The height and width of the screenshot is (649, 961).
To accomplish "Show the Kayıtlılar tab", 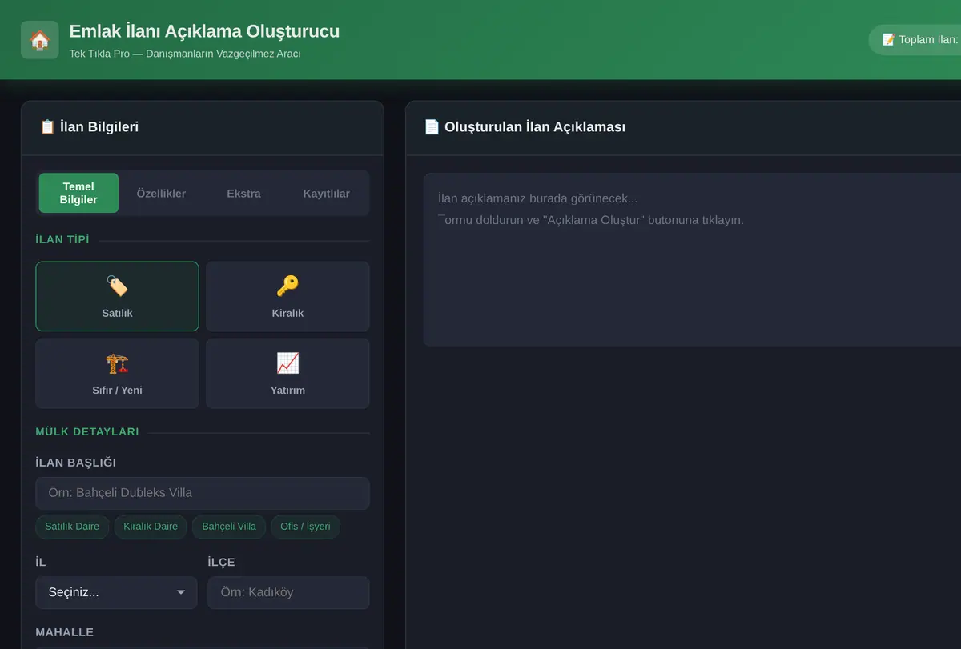I will tap(326, 193).
